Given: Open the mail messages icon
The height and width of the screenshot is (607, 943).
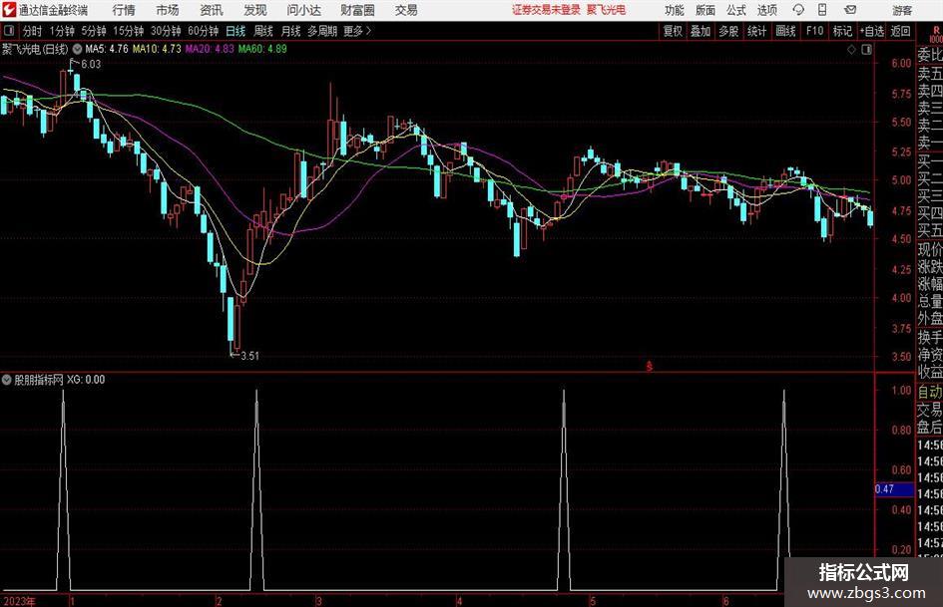Looking at the screenshot, I should point(850,10).
